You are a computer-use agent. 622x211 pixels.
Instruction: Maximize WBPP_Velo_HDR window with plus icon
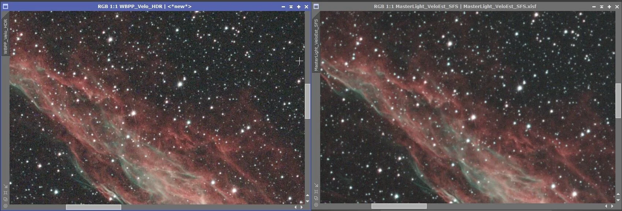click(299, 7)
